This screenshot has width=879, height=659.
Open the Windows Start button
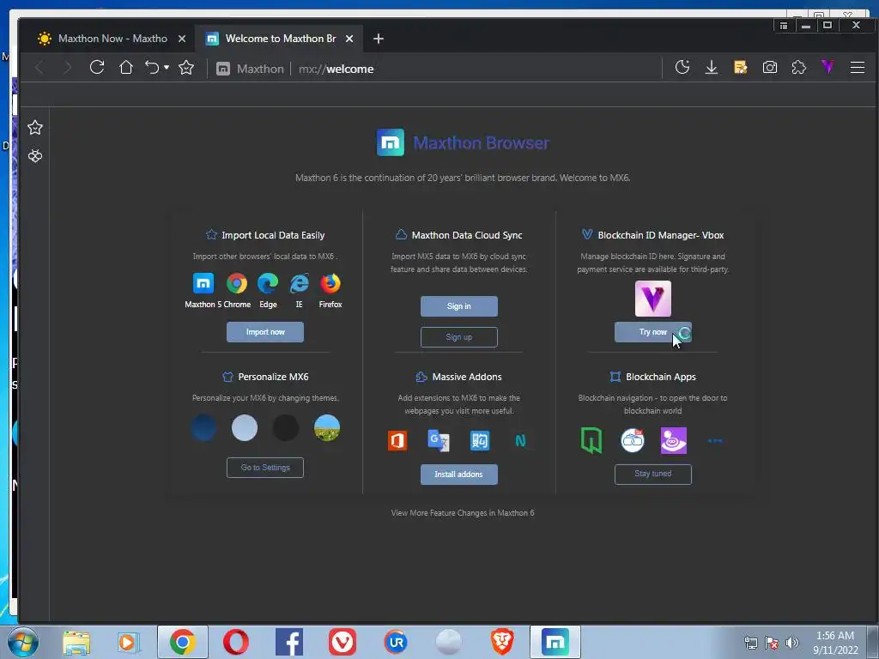[x=23, y=642]
